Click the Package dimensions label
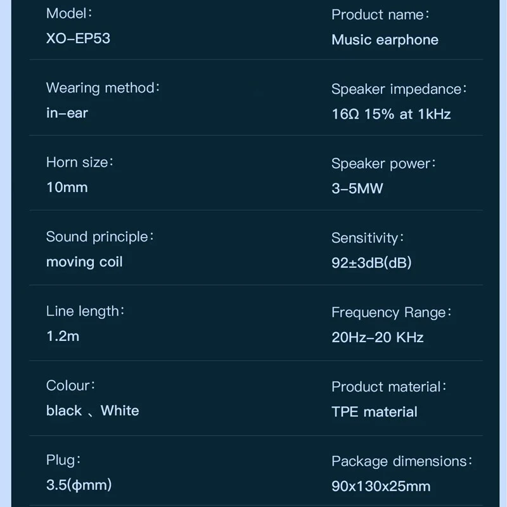507x507 pixels. pos(402,461)
